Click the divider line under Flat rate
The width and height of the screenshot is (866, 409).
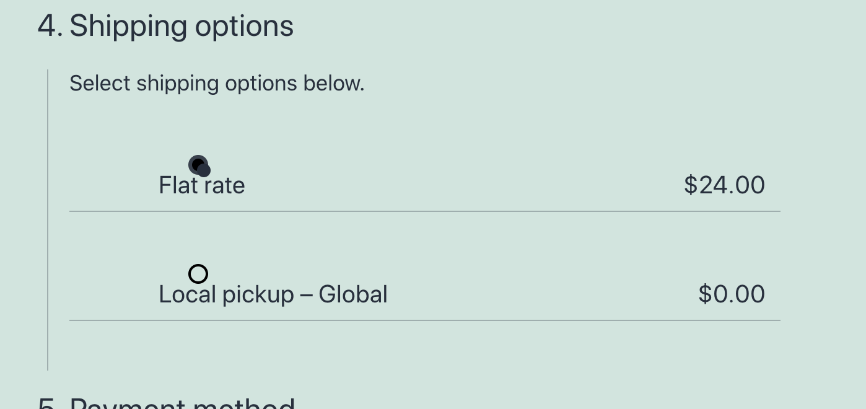click(425, 212)
